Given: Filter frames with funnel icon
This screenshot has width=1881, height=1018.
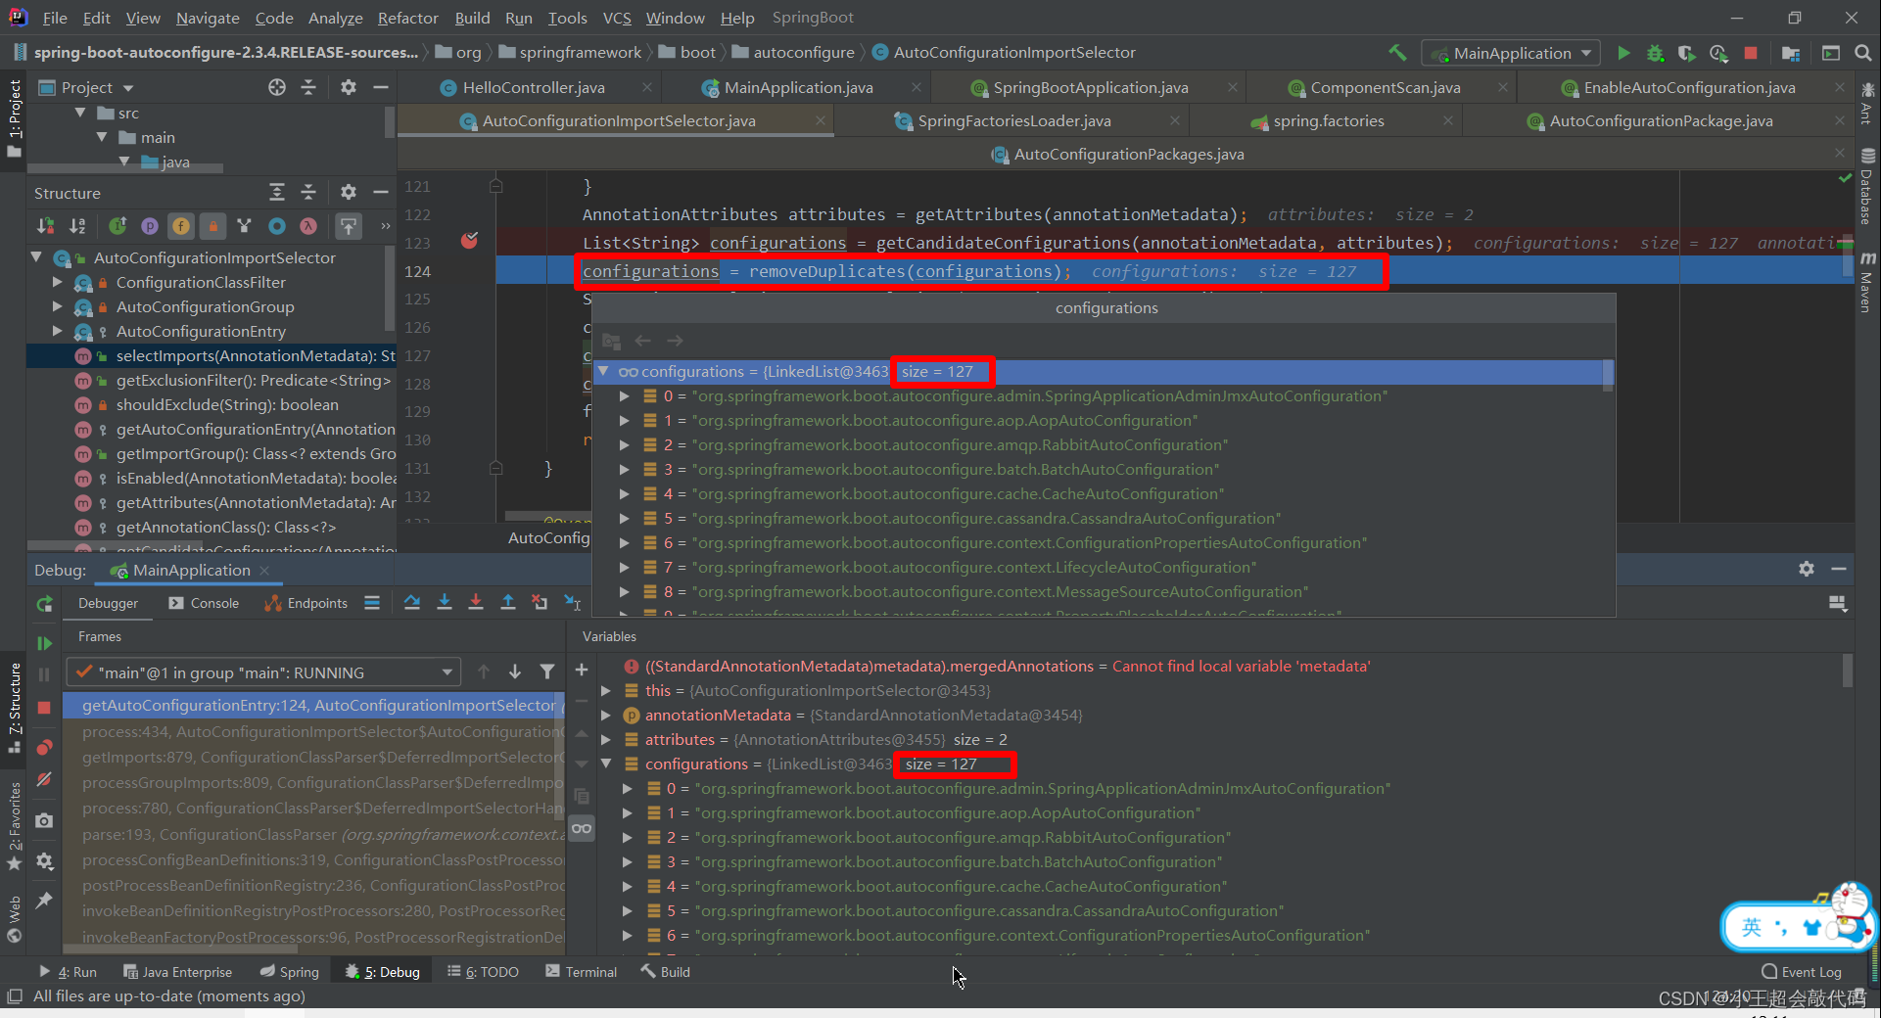Looking at the screenshot, I should click(x=547, y=671).
